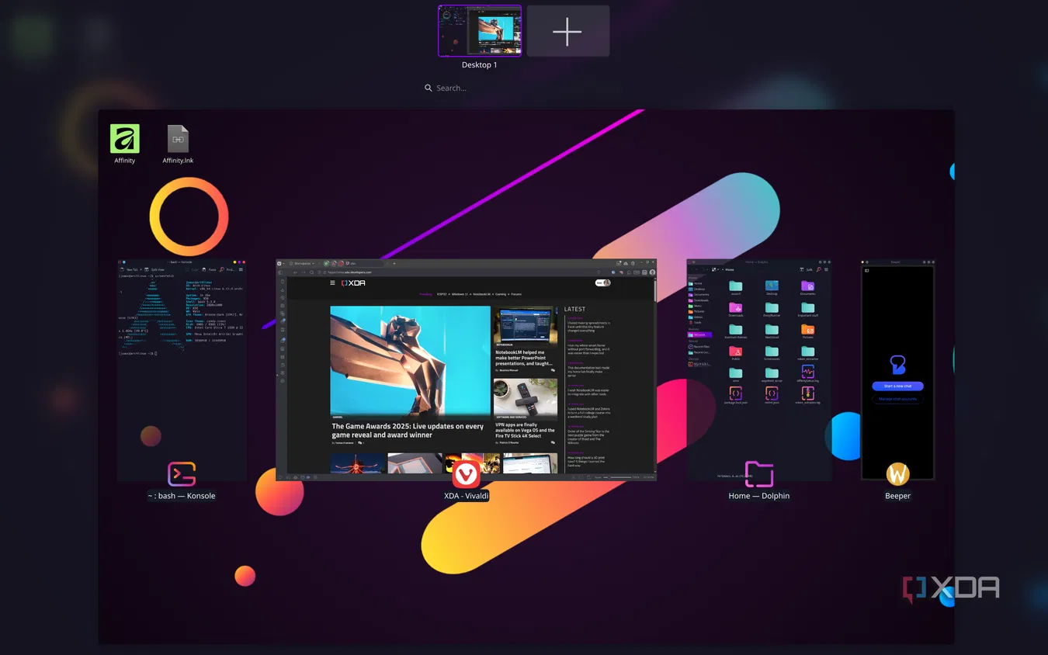The image size is (1048, 655).
Task: Click the Split button in Dolphin toolbar
Action: coord(807,269)
